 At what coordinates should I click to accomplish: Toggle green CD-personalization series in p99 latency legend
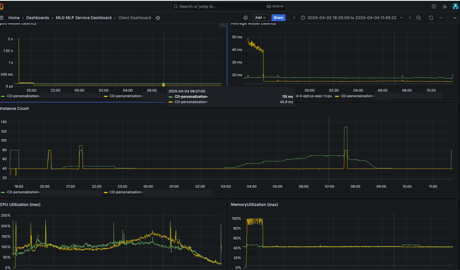click(23, 96)
